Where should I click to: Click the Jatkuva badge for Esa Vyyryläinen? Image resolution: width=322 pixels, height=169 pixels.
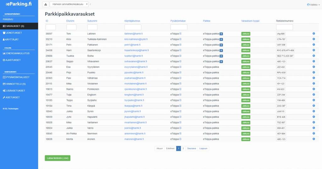[x=246, y=67]
